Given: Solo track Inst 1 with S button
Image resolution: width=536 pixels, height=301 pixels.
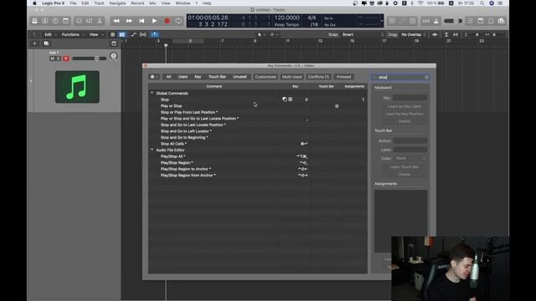Looking at the screenshot, I should pyautogui.click(x=59, y=59).
